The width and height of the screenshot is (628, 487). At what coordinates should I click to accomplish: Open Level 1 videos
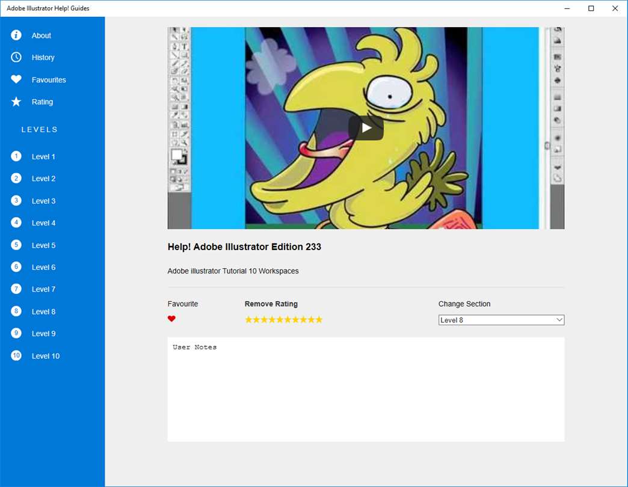[43, 157]
